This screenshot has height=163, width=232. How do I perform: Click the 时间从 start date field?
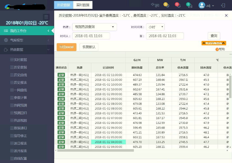click(x=91, y=36)
